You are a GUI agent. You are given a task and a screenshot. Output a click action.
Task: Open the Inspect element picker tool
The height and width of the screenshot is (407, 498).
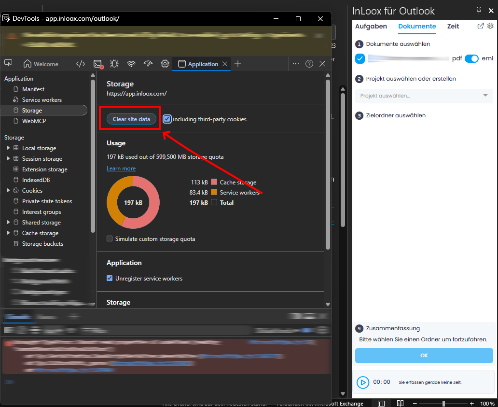8,63
